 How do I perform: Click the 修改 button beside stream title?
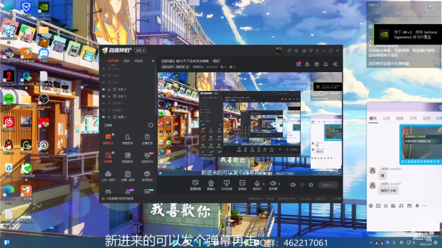pos(216,61)
